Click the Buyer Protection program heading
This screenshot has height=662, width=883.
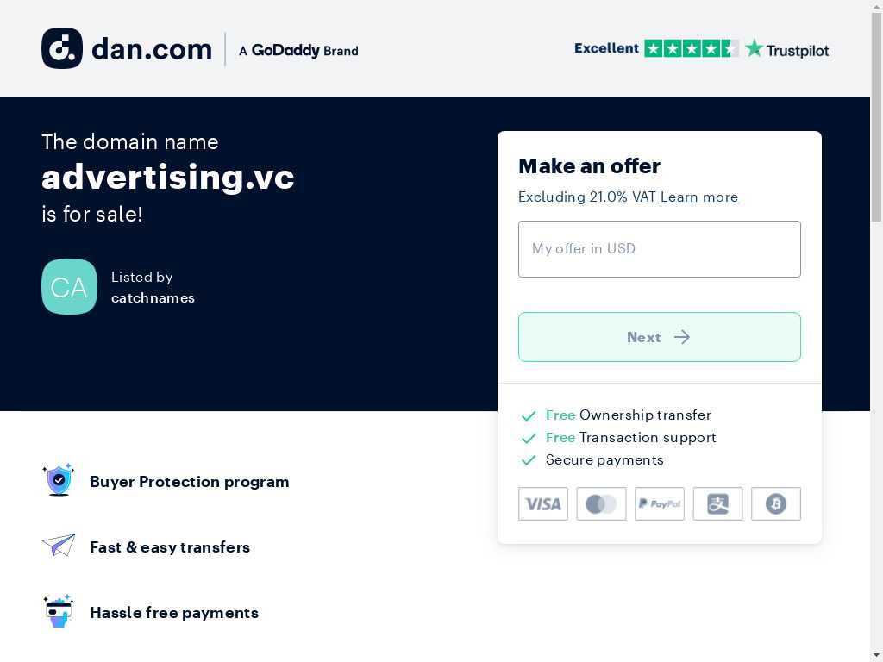click(189, 482)
